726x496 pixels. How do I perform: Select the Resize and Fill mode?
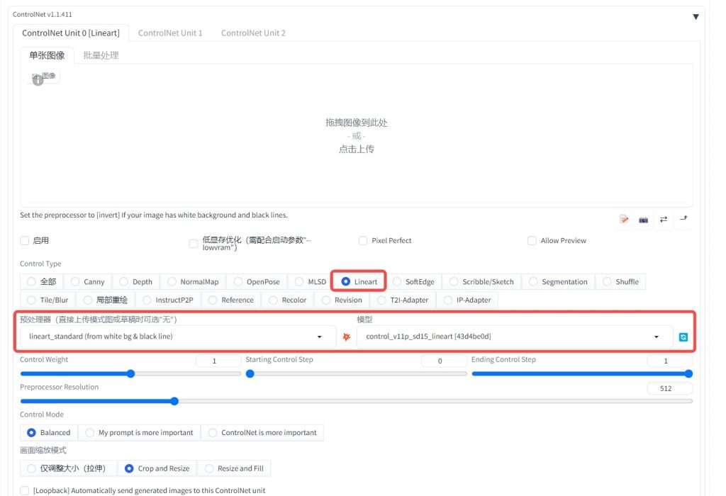234,468
